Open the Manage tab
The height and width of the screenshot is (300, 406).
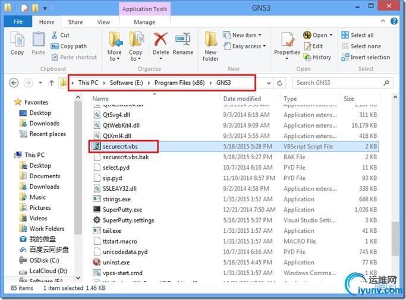coord(144,22)
